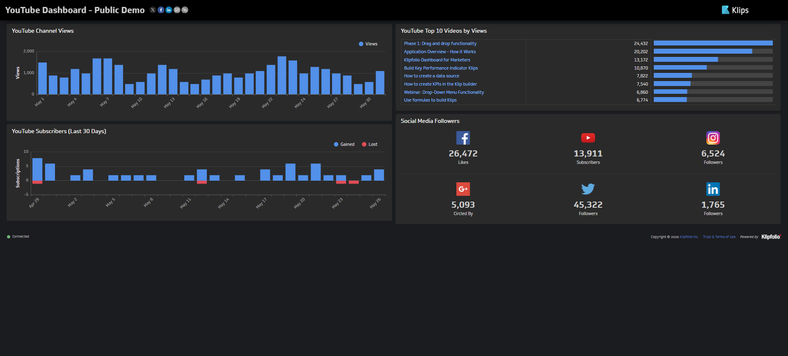Click 'YouTube Channel Views' panel title

[43, 30]
